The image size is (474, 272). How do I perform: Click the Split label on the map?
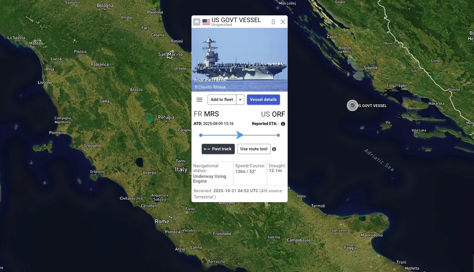[x=402, y=86]
